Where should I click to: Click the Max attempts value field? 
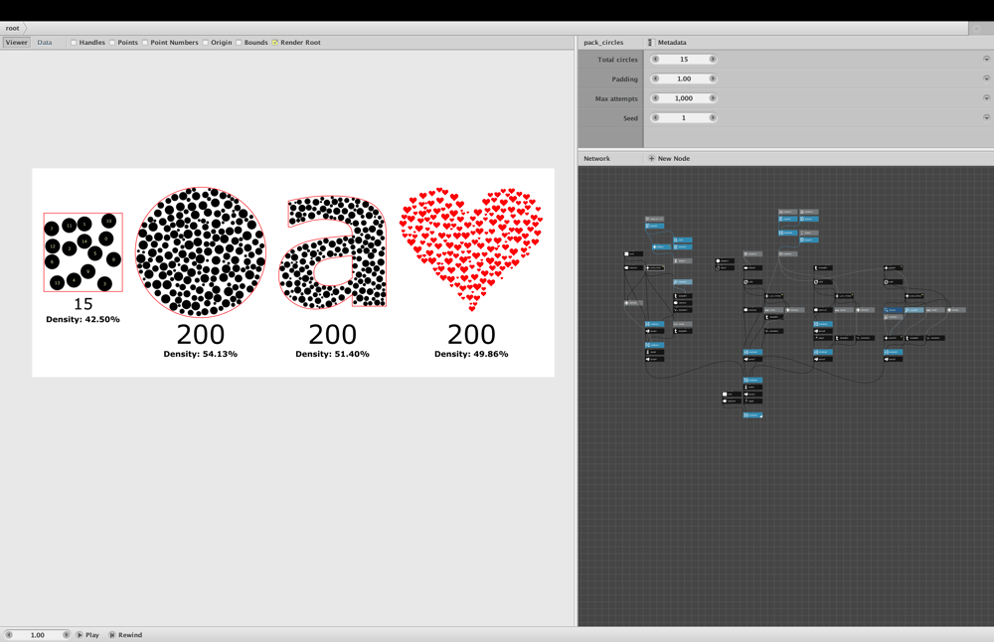coord(684,98)
